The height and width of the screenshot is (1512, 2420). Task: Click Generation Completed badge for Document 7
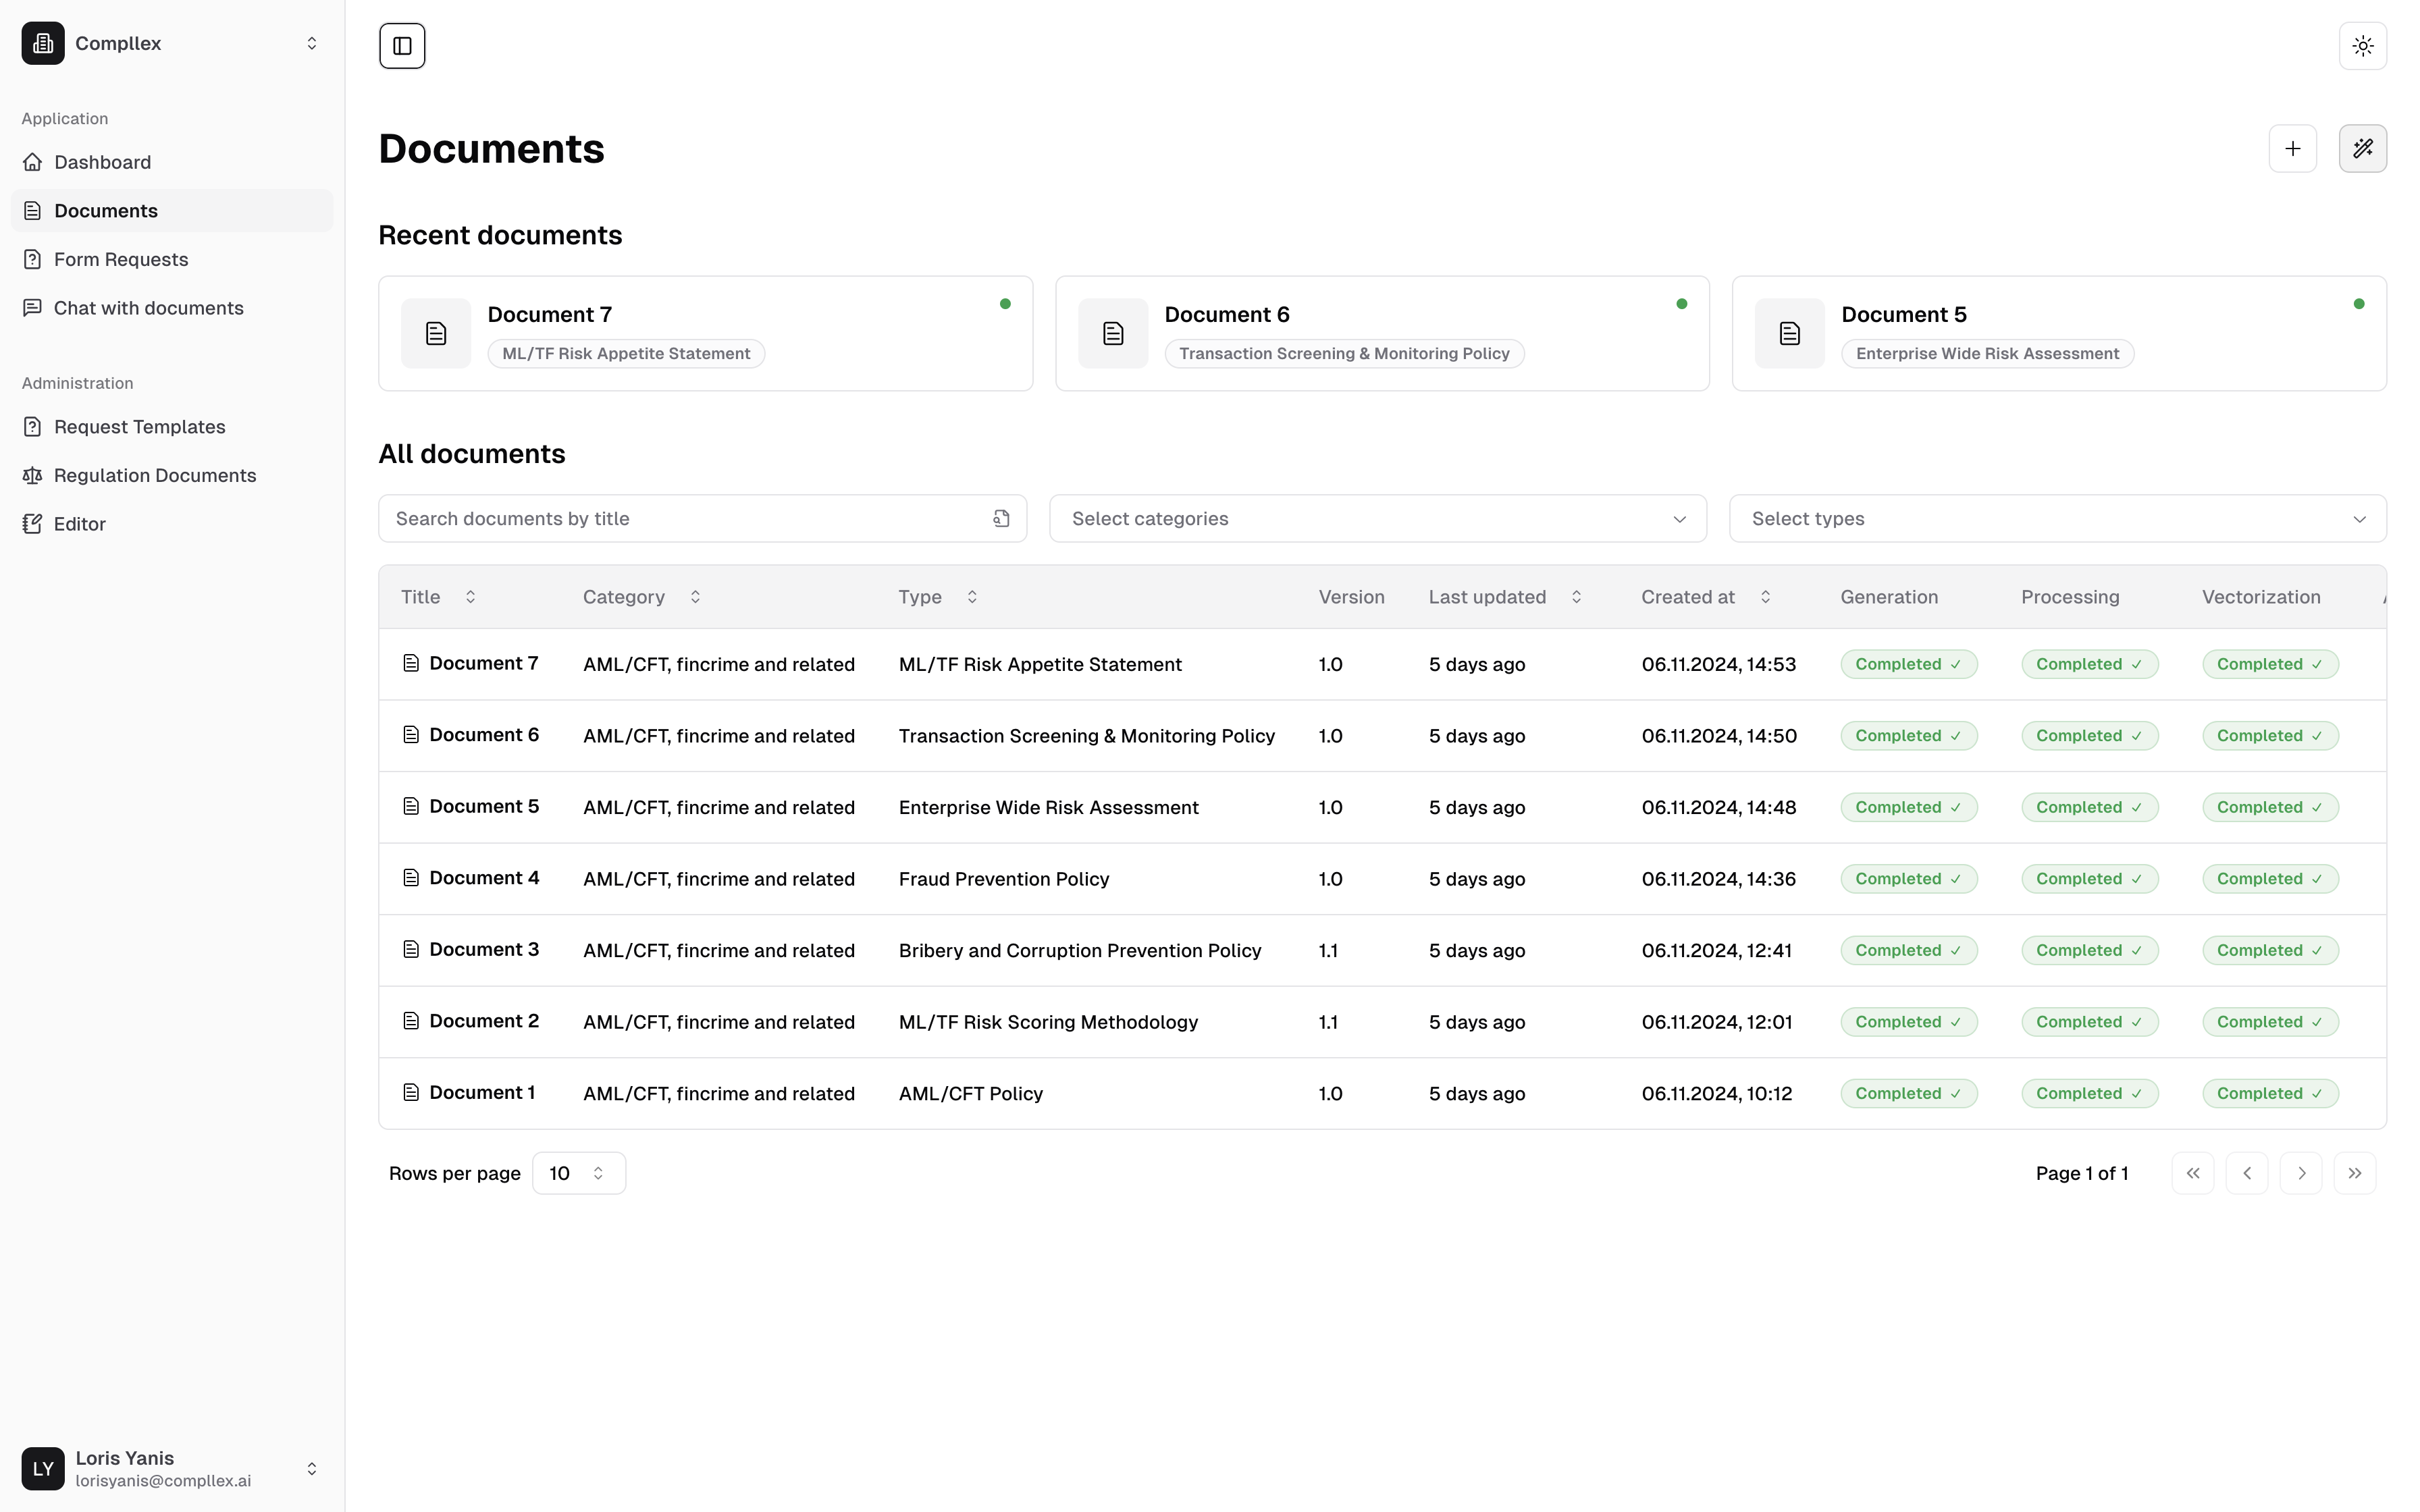(1908, 665)
